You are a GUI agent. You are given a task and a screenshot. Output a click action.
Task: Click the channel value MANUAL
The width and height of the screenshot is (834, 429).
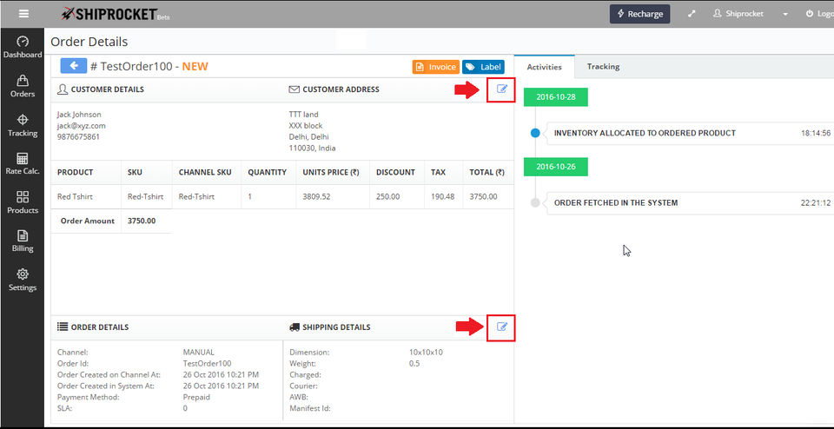coord(198,352)
